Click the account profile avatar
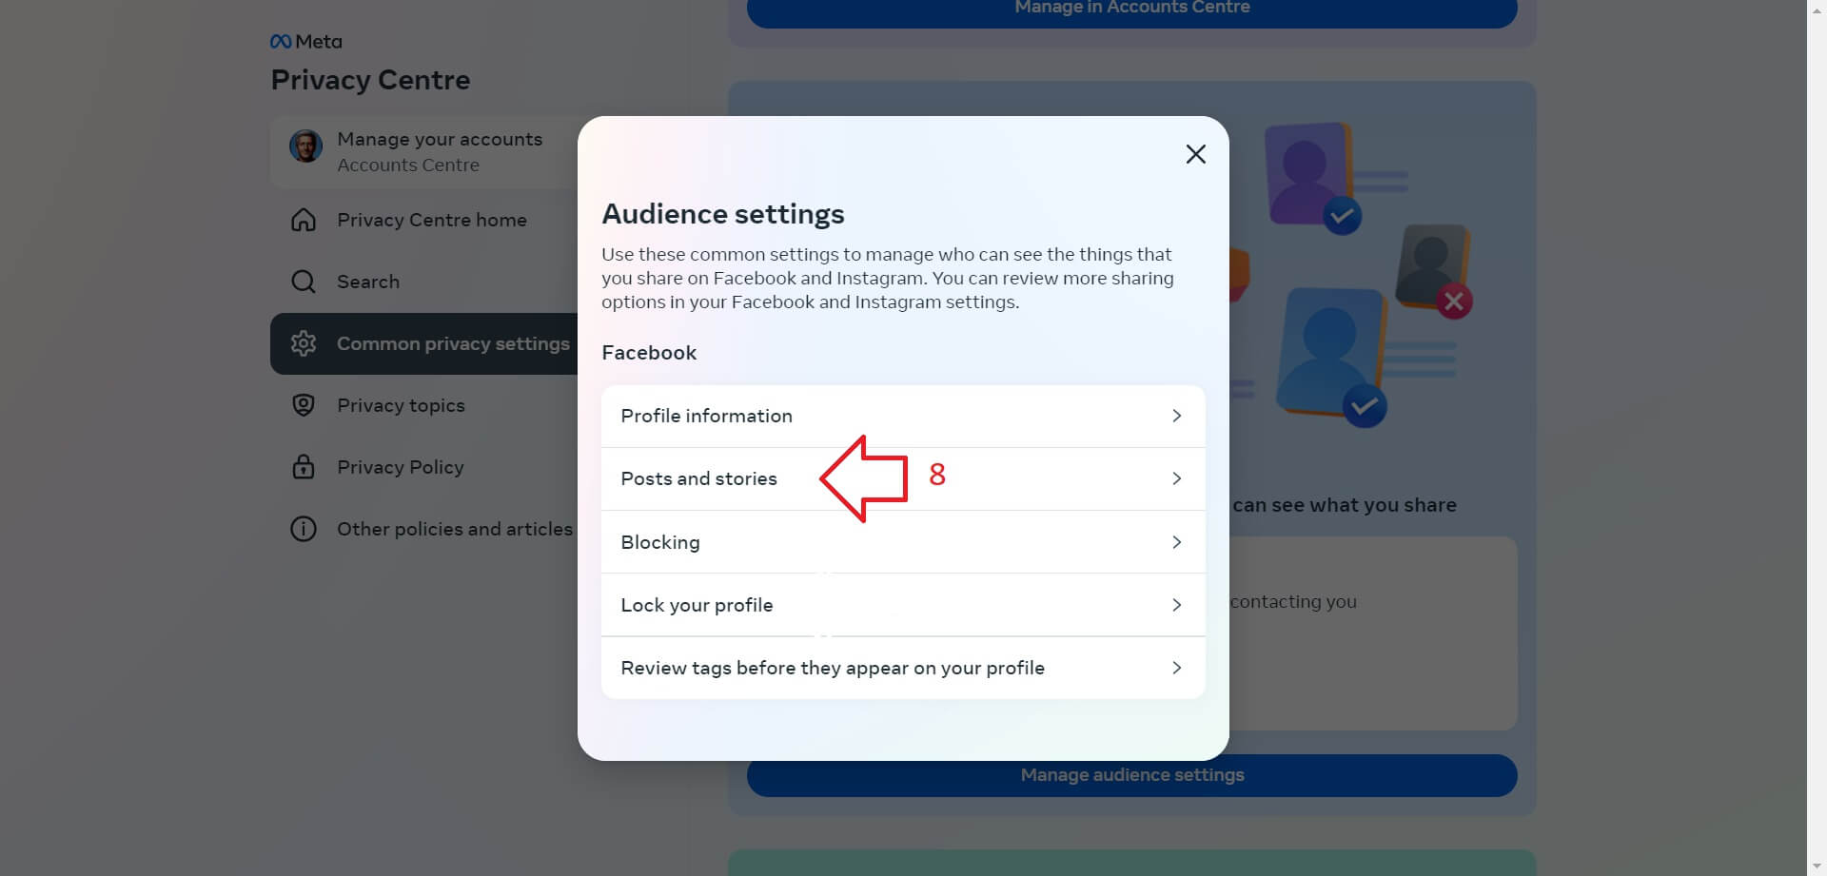The height and width of the screenshot is (876, 1827). [305, 146]
